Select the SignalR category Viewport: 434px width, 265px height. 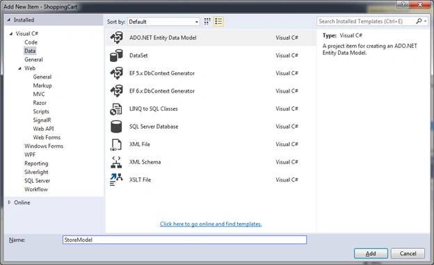pyautogui.click(x=42, y=120)
